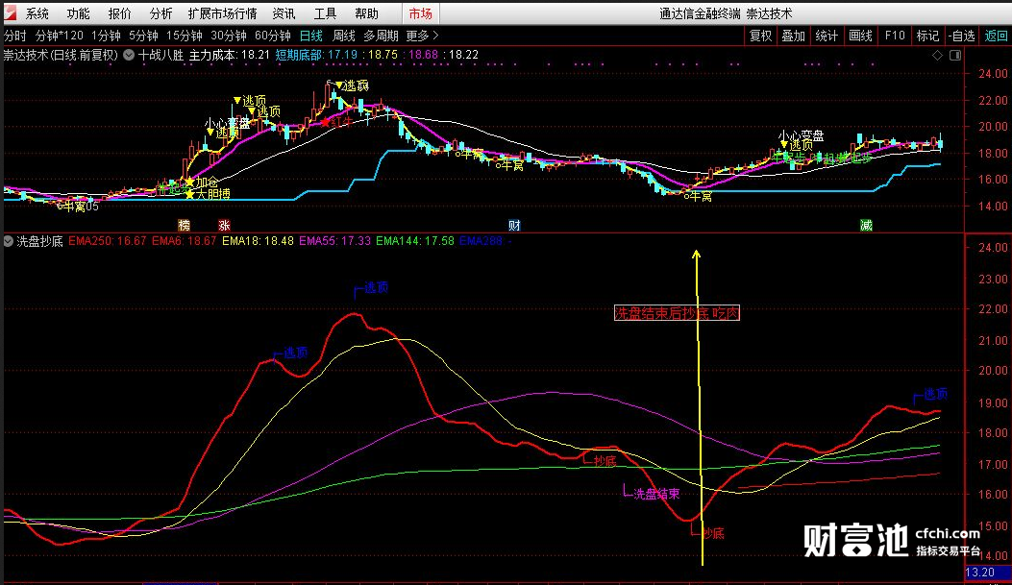This screenshot has width=1012, height=585.
Task: Select the 15分钟 period
Action: 184,36
